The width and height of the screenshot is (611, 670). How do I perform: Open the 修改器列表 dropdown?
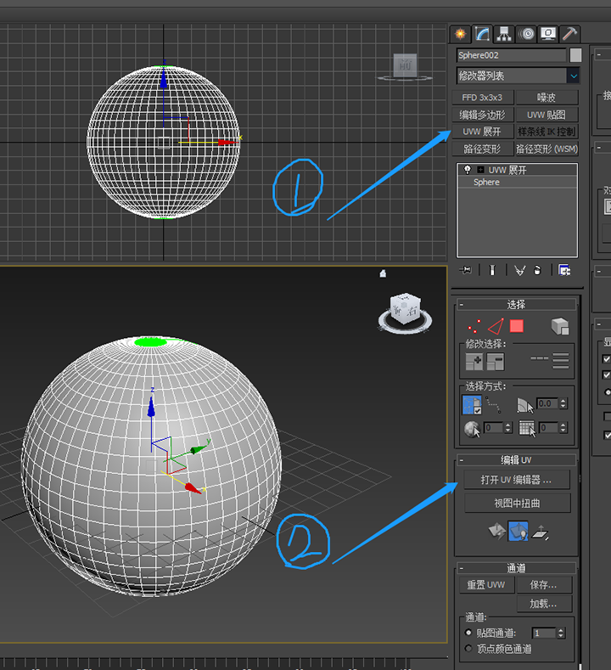(518, 76)
